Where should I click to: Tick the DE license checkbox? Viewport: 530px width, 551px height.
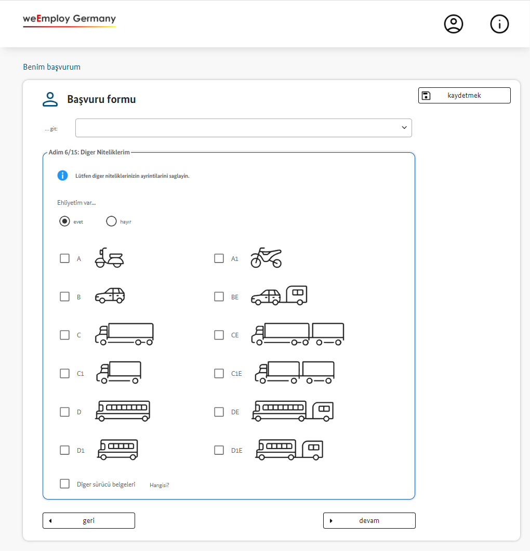(x=219, y=412)
